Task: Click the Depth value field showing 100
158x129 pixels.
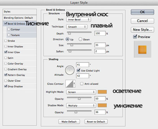Action: click(x=100, y=33)
